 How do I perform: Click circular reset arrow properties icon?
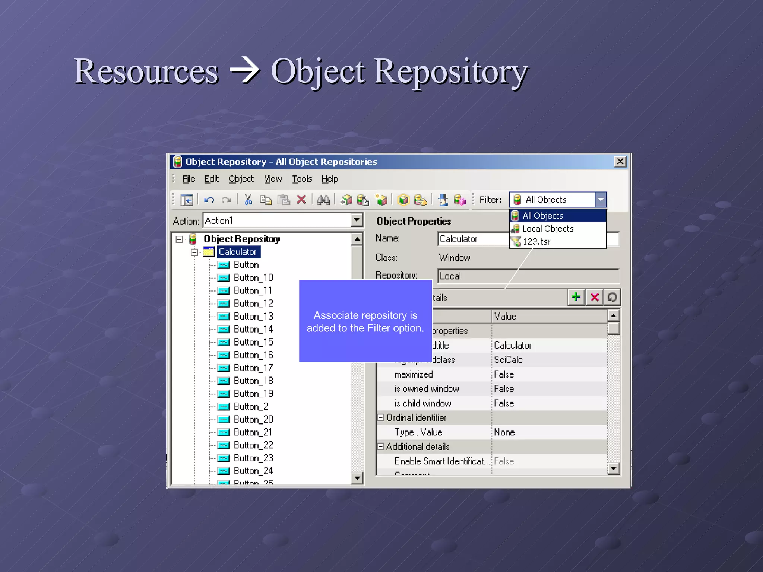click(612, 297)
